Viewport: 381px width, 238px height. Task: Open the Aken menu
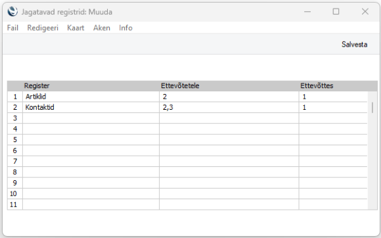pyautogui.click(x=102, y=28)
